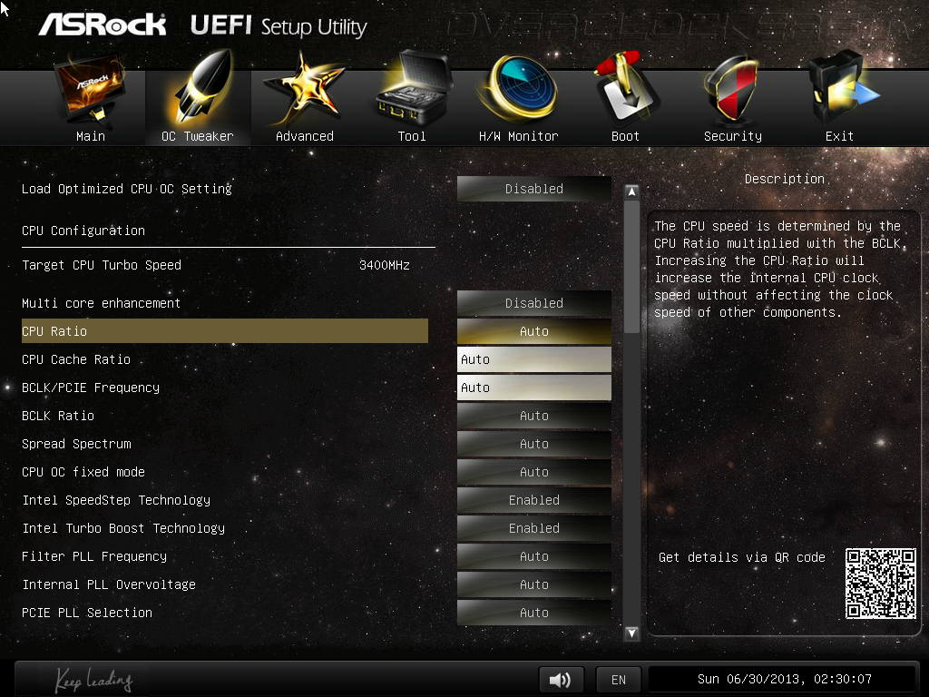The image size is (929, 697).
Task: Open the CPU Ratio Auto dropdown
Action: click(x=533, y=331)
